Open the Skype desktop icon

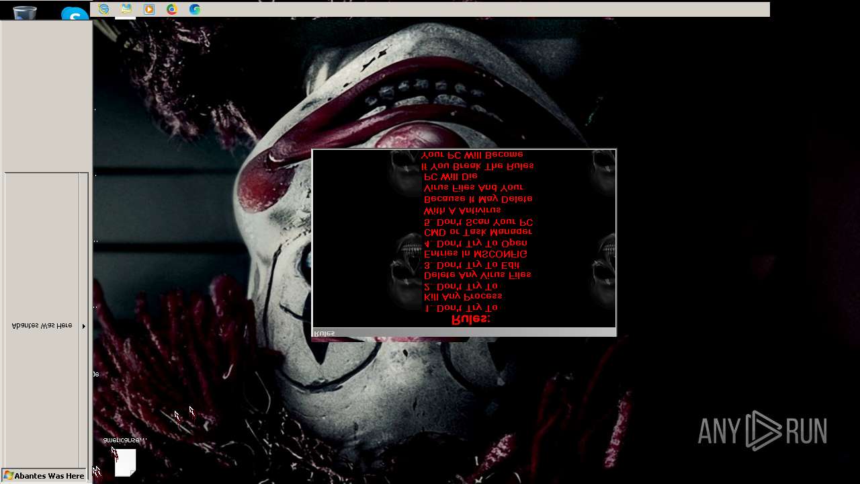(x=75, y=13)
